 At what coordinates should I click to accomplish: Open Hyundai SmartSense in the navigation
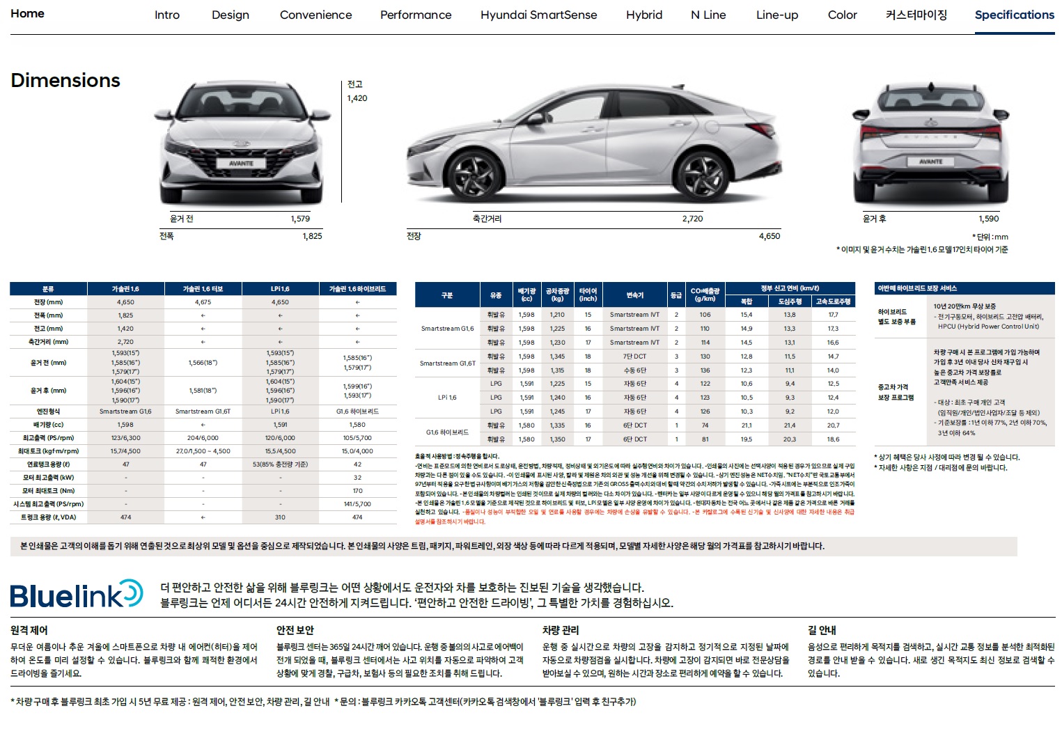pos(539,15)
